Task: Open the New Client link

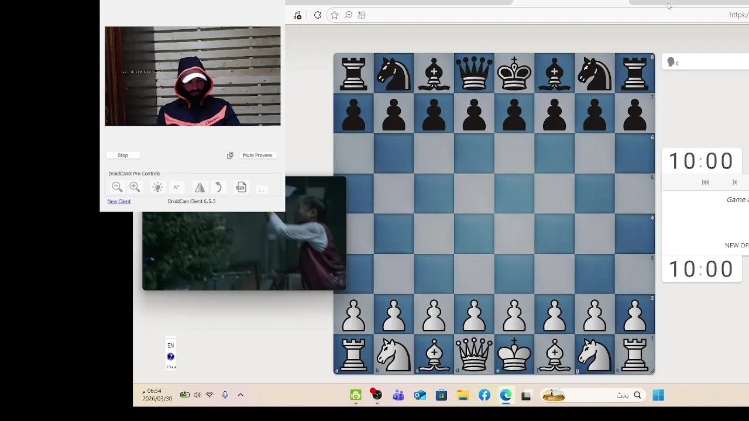Action: pos(119,201)
